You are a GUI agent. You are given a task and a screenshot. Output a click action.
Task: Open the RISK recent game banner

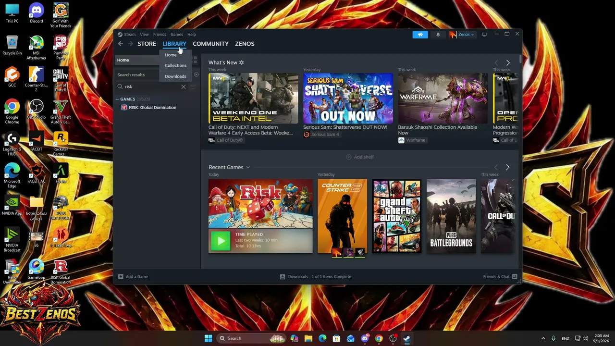click(260, 204)
